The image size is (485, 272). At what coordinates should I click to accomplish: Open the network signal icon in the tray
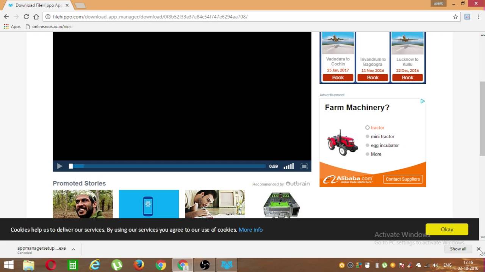pos(427,265)
